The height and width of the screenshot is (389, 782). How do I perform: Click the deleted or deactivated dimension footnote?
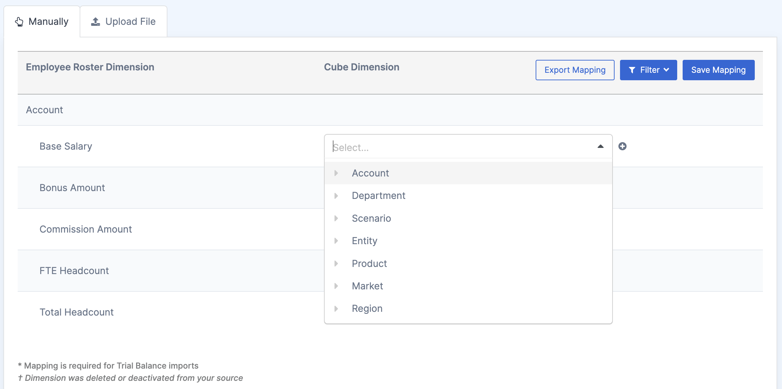pyautogui.click(x=130, y=378)
